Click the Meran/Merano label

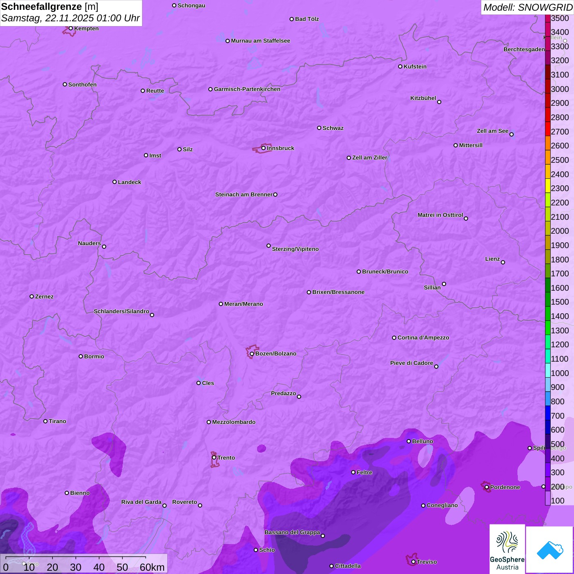[244, 304]
